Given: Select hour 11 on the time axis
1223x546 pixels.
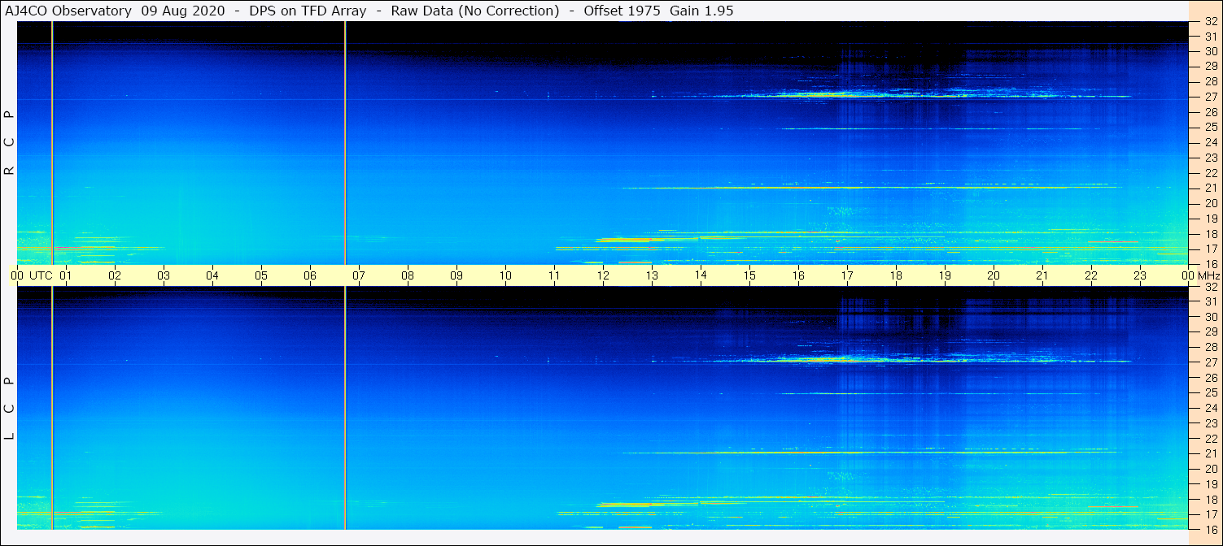Looking at the screenshot, I should pos(554,275).
